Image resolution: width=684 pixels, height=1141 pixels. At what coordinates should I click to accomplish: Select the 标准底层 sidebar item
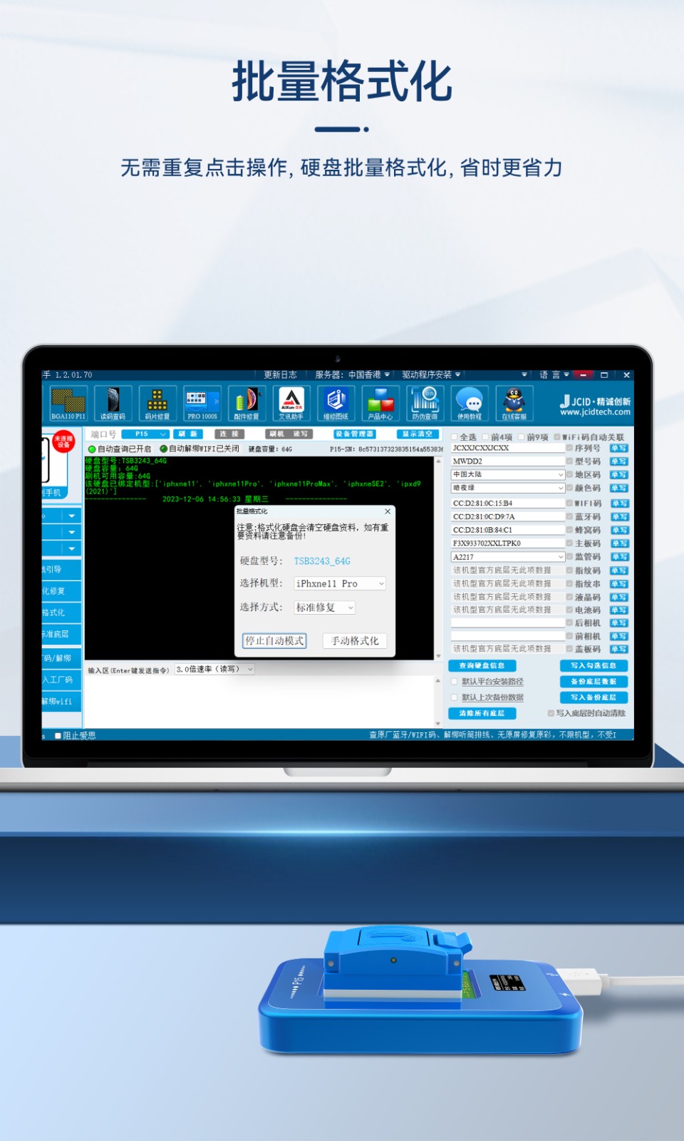[61, 634]
